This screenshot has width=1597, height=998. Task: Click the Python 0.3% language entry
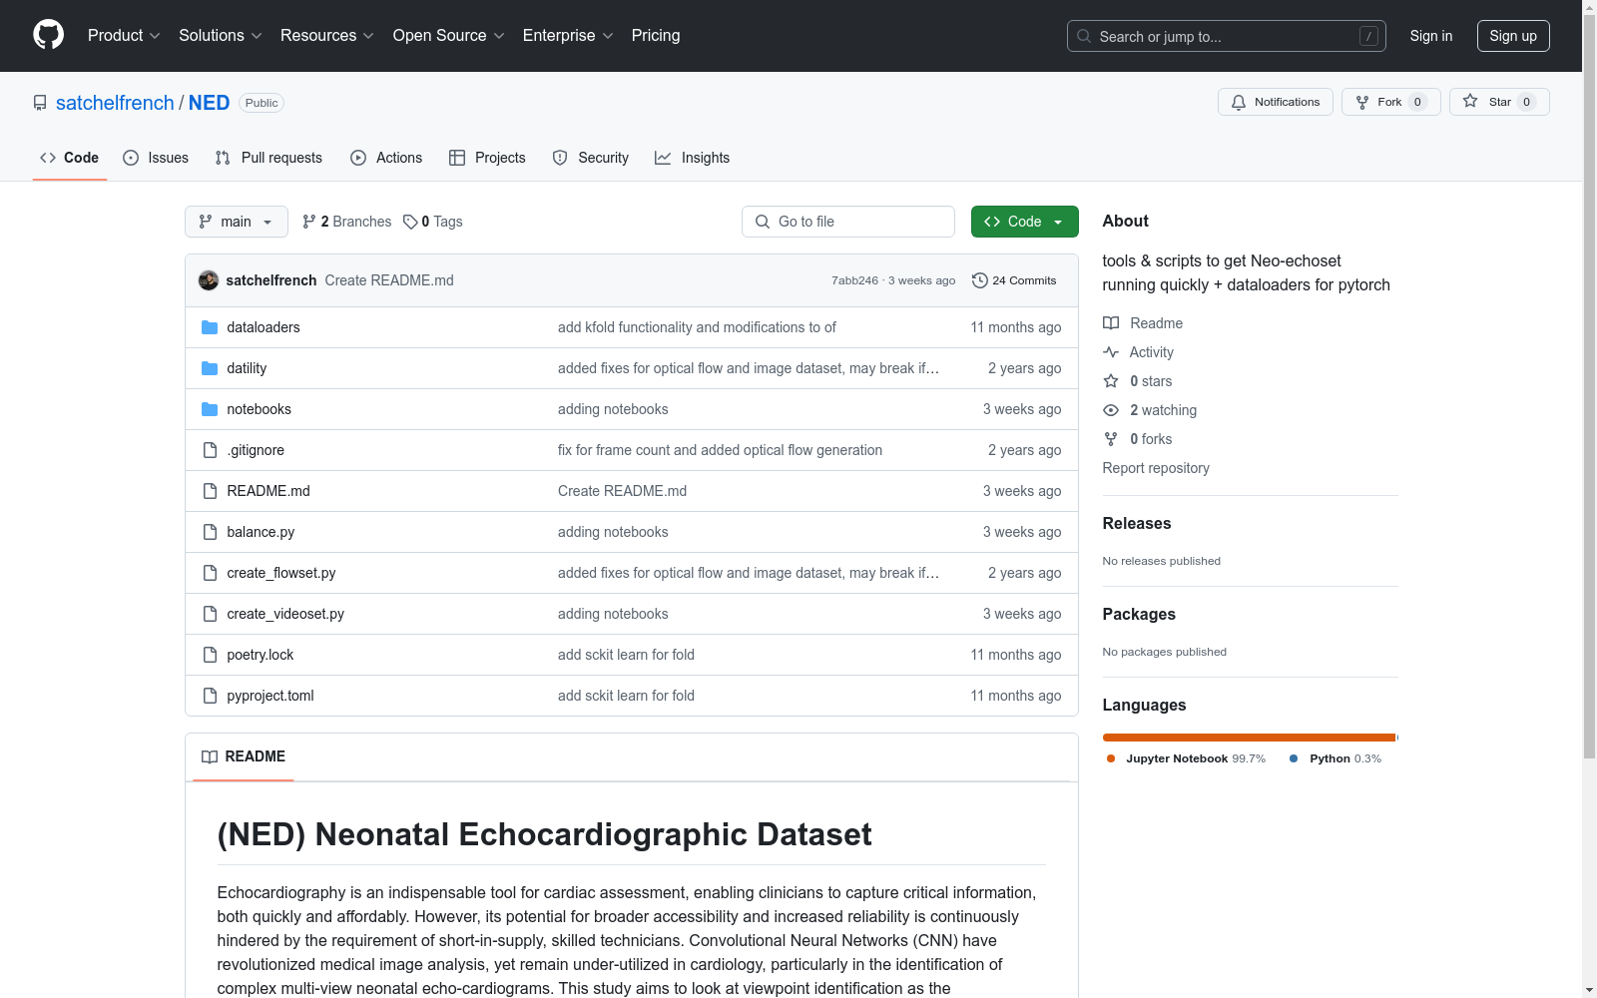point(1335,758)
